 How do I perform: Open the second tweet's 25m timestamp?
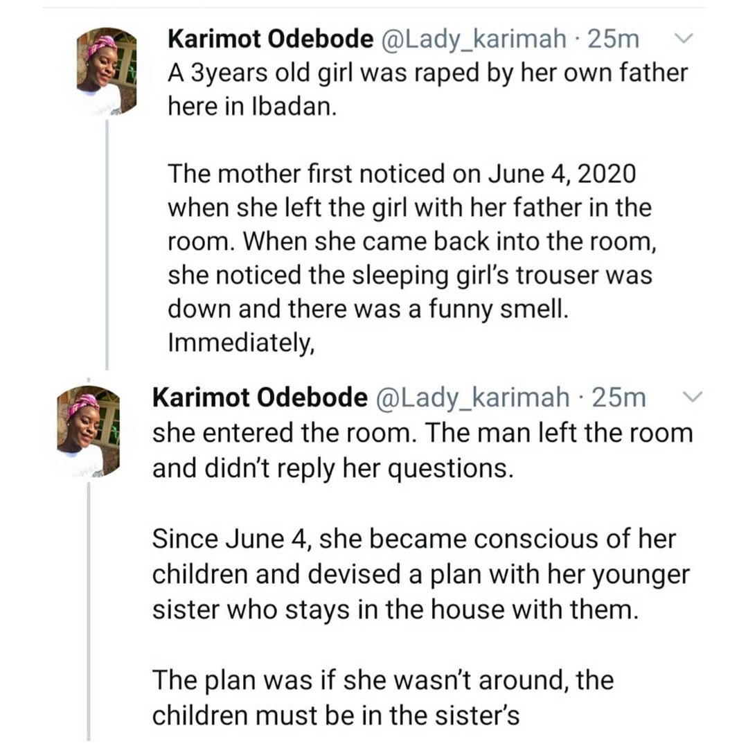(618, 398)
